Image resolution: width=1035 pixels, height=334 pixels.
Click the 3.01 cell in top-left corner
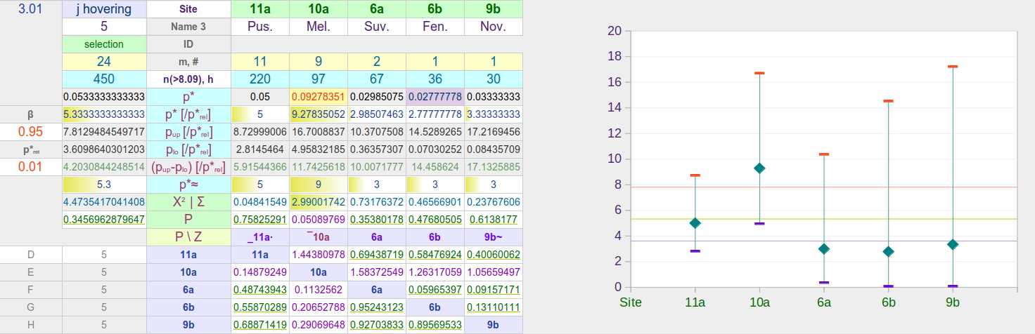(31, 9)
